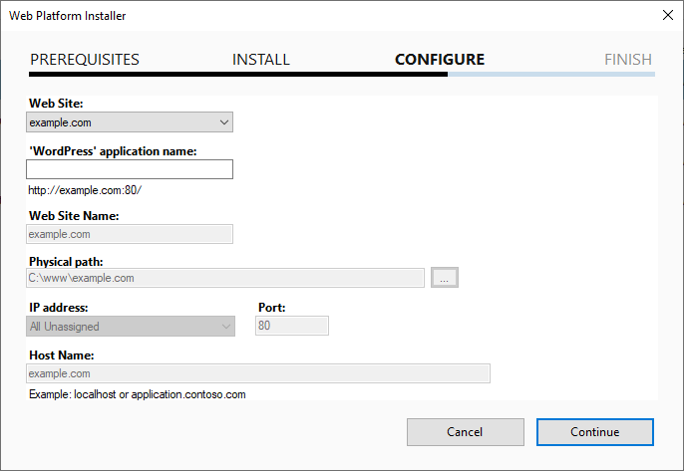Viewport: 684px width, 471px height.
Task: Click the Port number field
Action: click(292, 326)
